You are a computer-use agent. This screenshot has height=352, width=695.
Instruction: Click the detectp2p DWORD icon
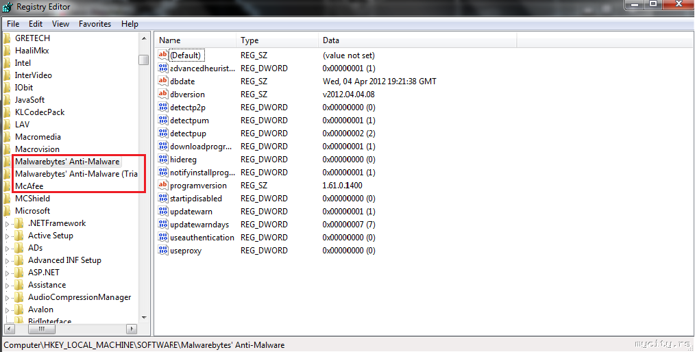pos(162,107)
